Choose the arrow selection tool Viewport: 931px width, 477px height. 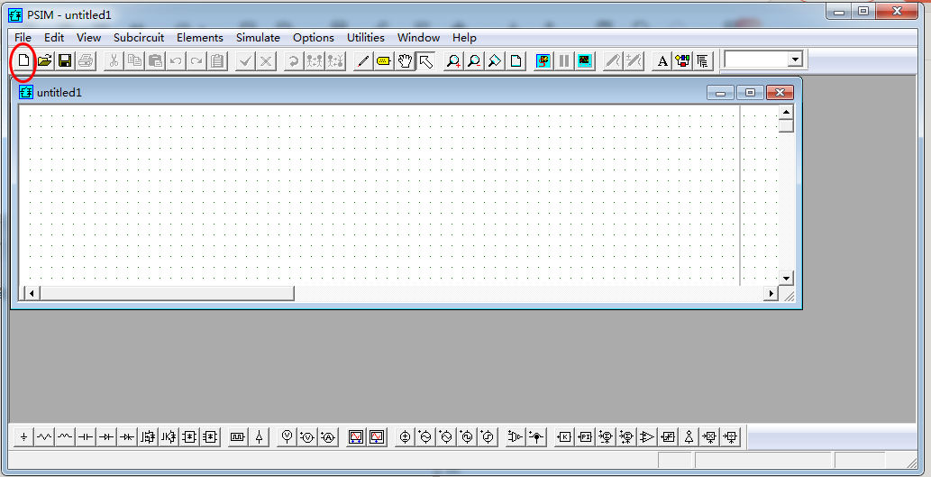(x=425, y=60)
